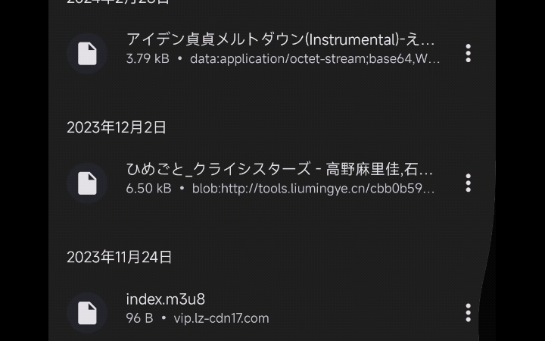The height and width of the screenshot is (341, 545).
Task: Tap the partially visible date header at top
Action: click(118, 2)
